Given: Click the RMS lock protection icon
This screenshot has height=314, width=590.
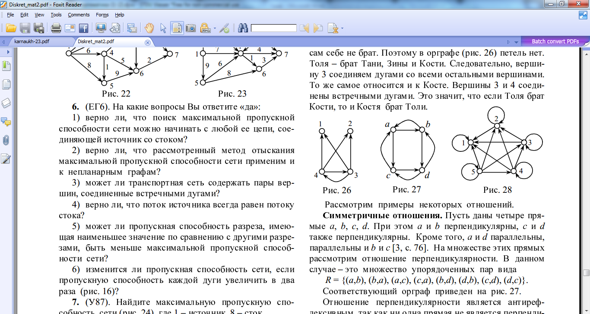Looking at the screenshot, I should (x=205, y=28).
